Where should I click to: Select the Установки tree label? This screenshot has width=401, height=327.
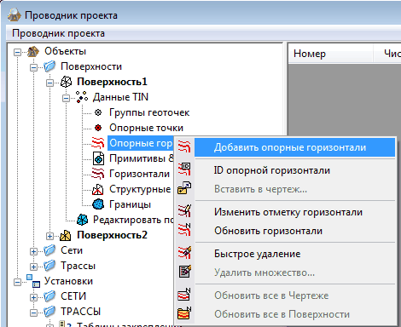tap(68, 281)
